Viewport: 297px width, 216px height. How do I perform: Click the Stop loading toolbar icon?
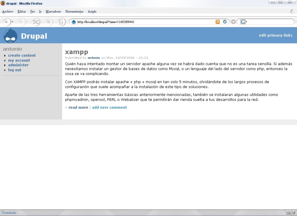[49, 22]
